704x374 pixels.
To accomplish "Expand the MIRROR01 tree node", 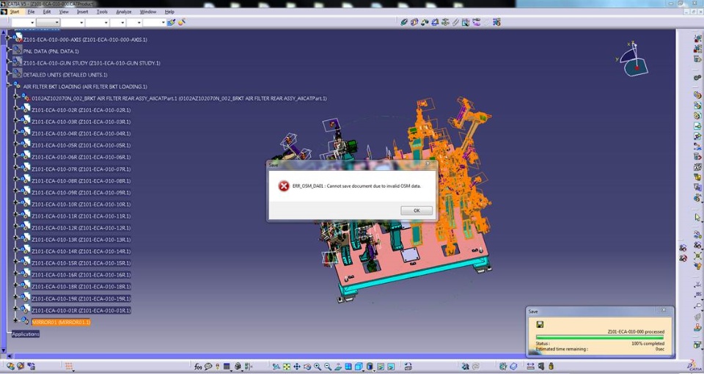I will 15,320.
